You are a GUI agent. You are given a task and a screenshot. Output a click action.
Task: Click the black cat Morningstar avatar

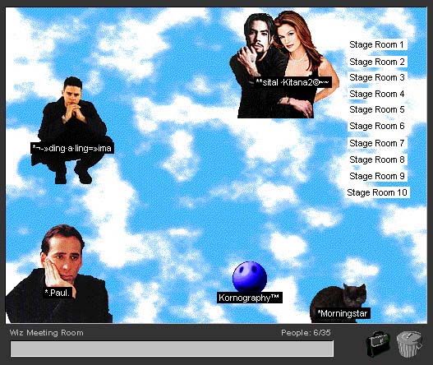[x=339, y=303]
